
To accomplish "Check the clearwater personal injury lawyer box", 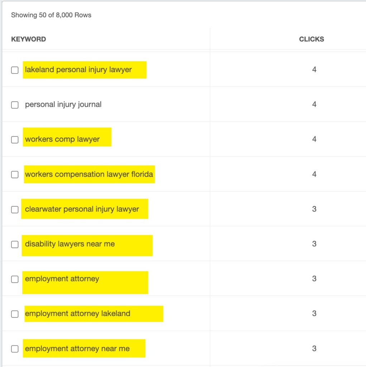I will [15, 210].
